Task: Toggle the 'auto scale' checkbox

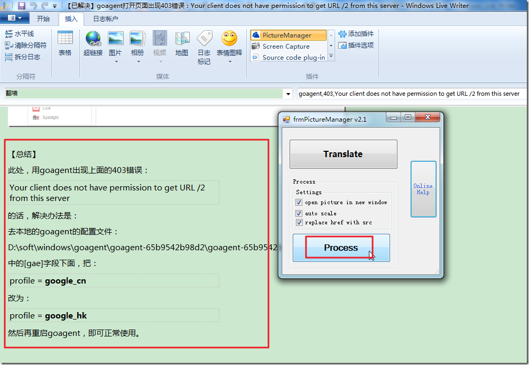Action: point(299,213)
